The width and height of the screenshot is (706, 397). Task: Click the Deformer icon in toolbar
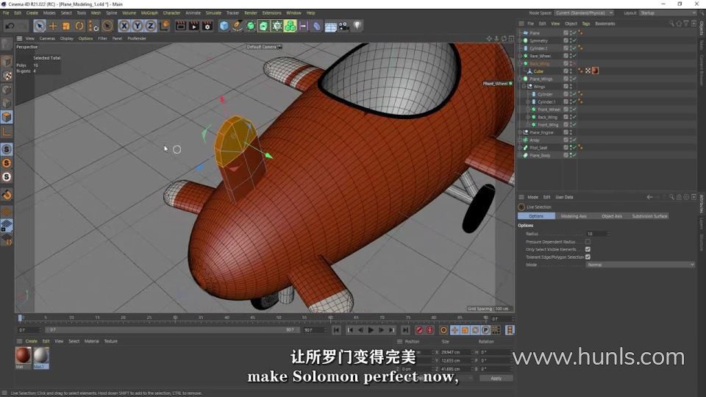click(x=317, y=26)
